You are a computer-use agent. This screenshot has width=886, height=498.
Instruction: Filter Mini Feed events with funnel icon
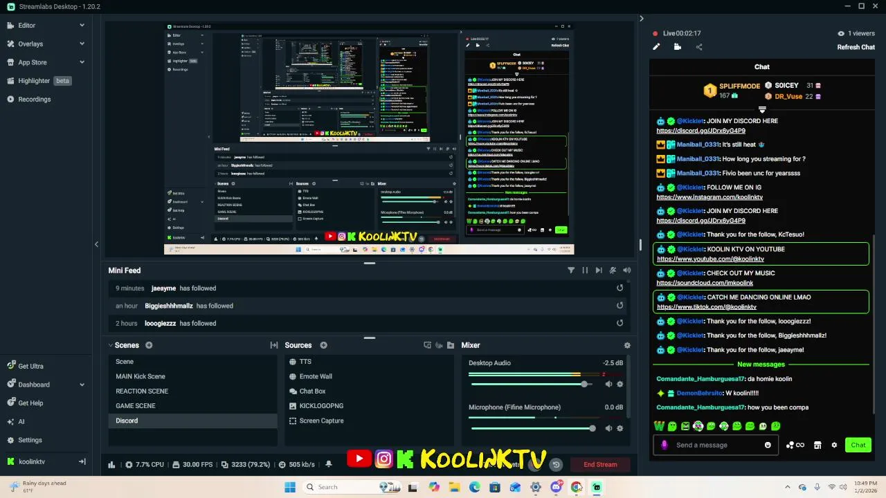pos(571,270)
